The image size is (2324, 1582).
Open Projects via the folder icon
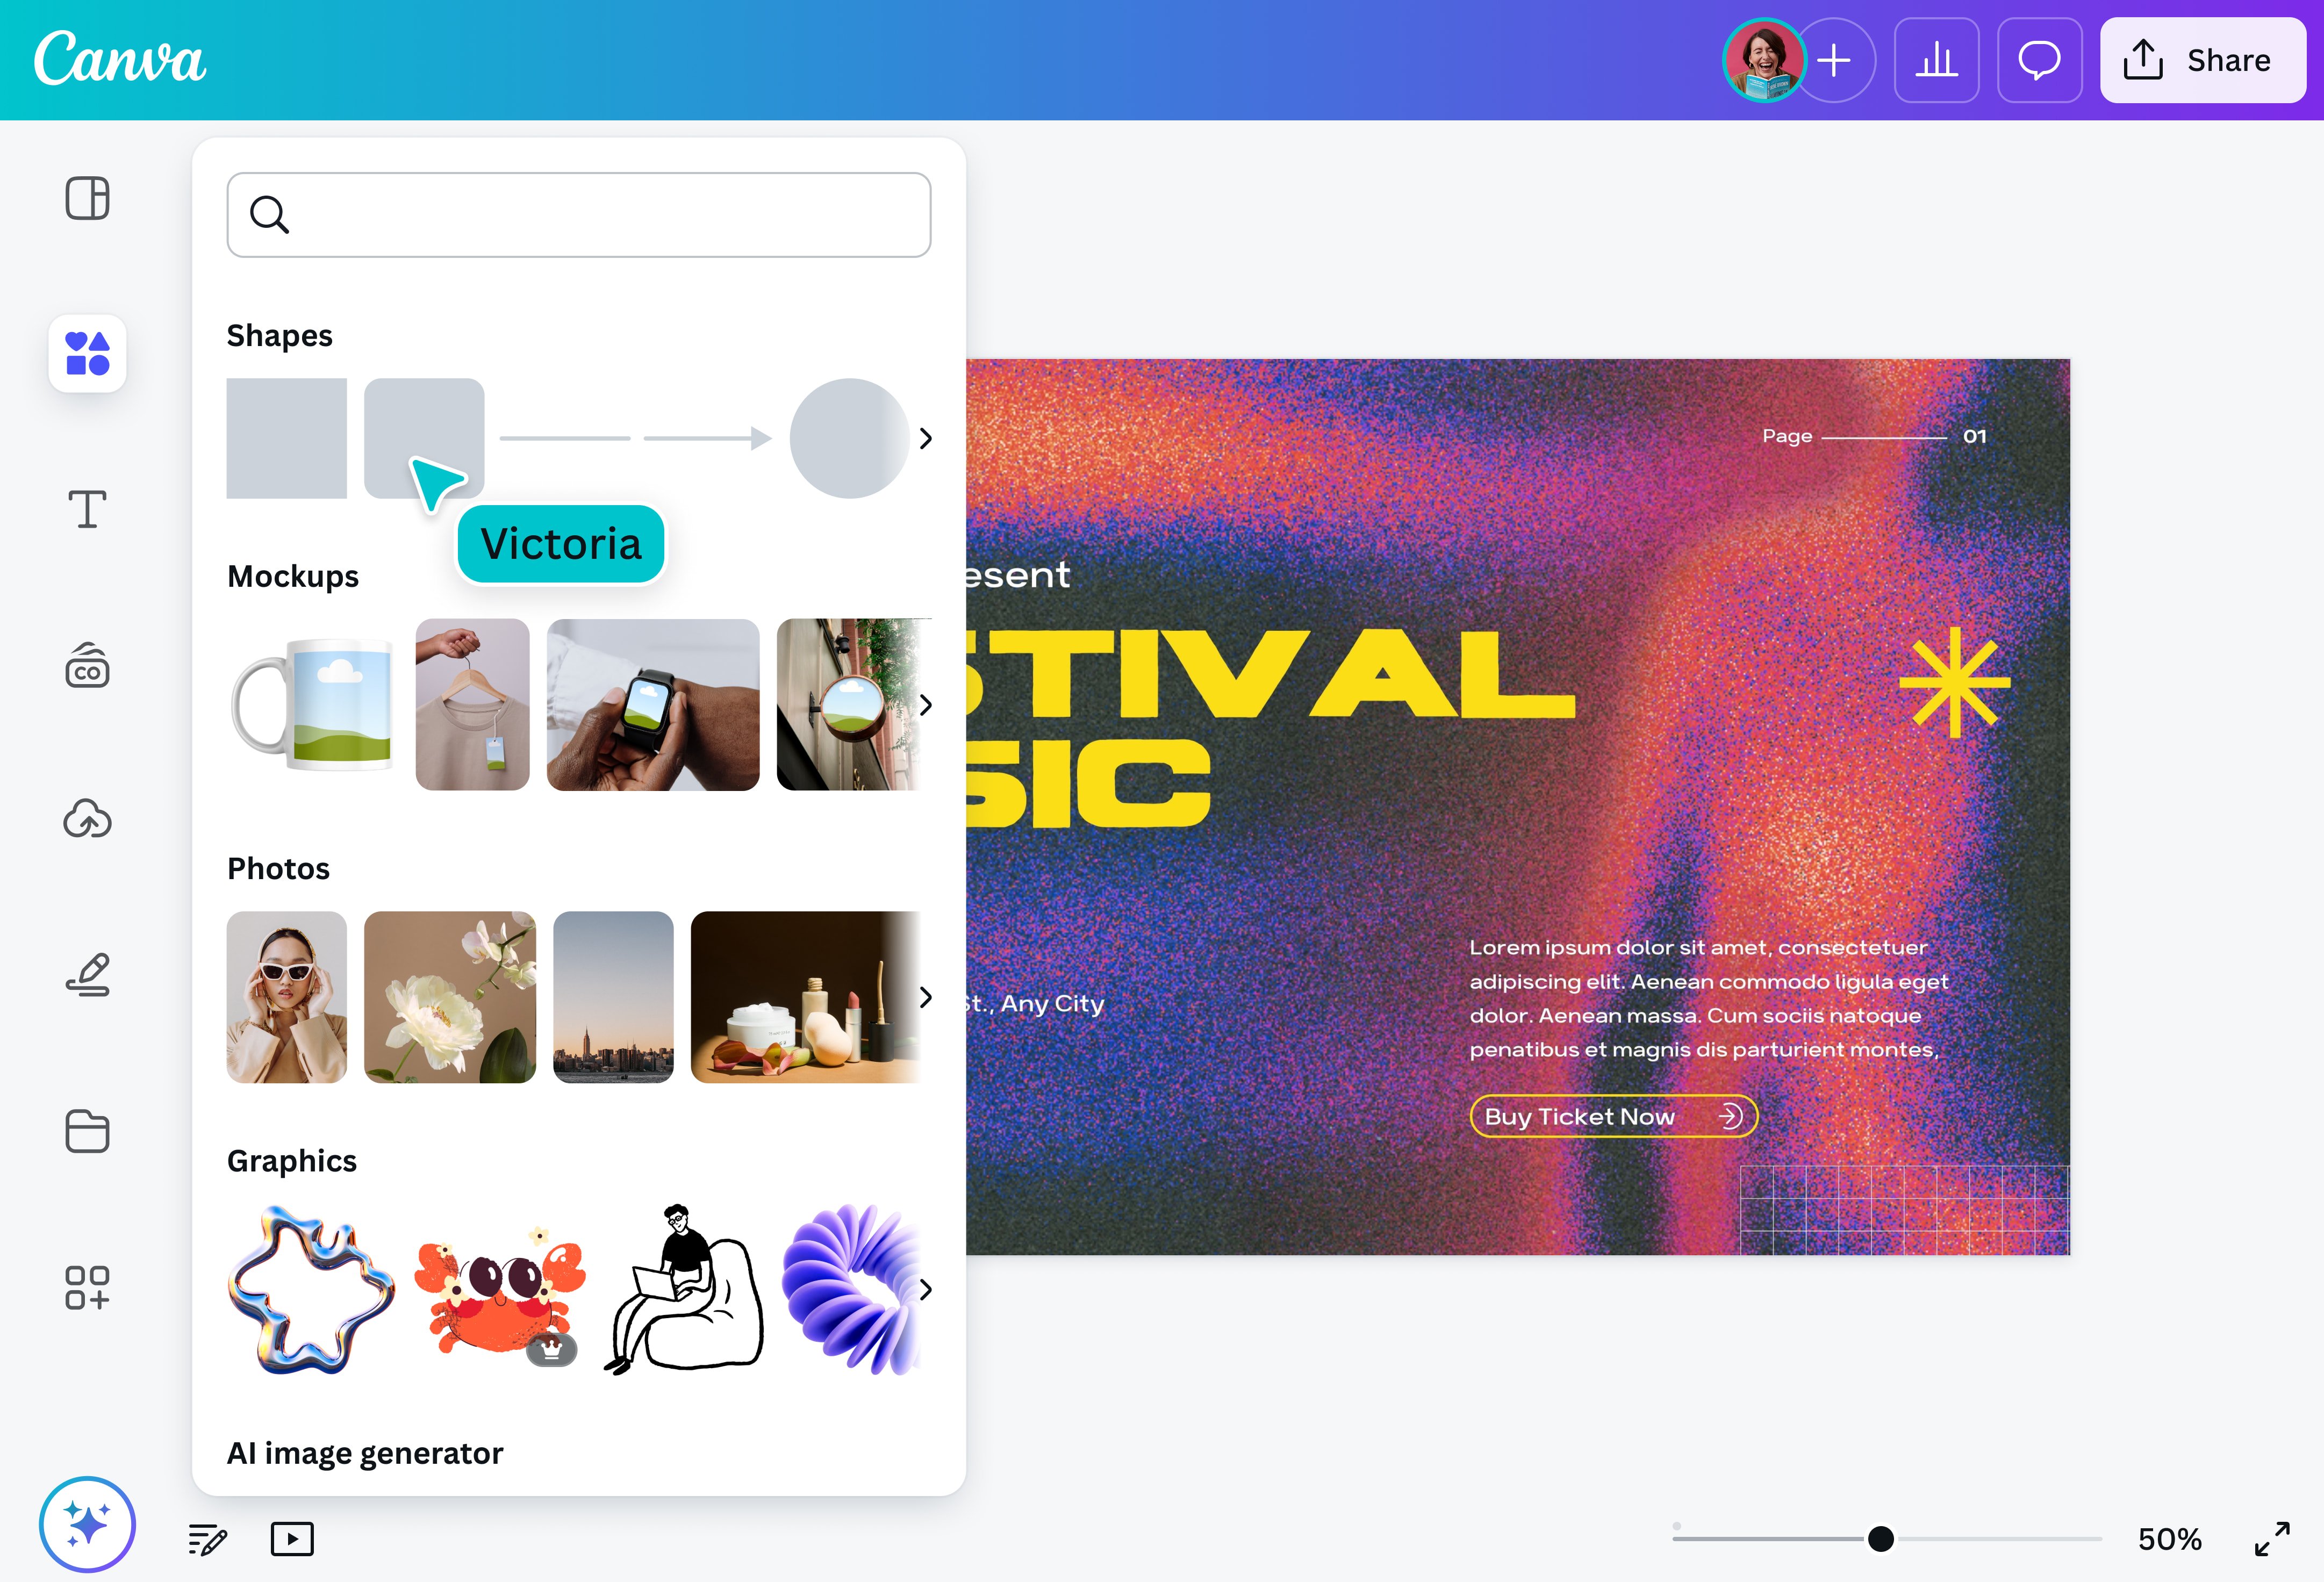point(88,1131)
